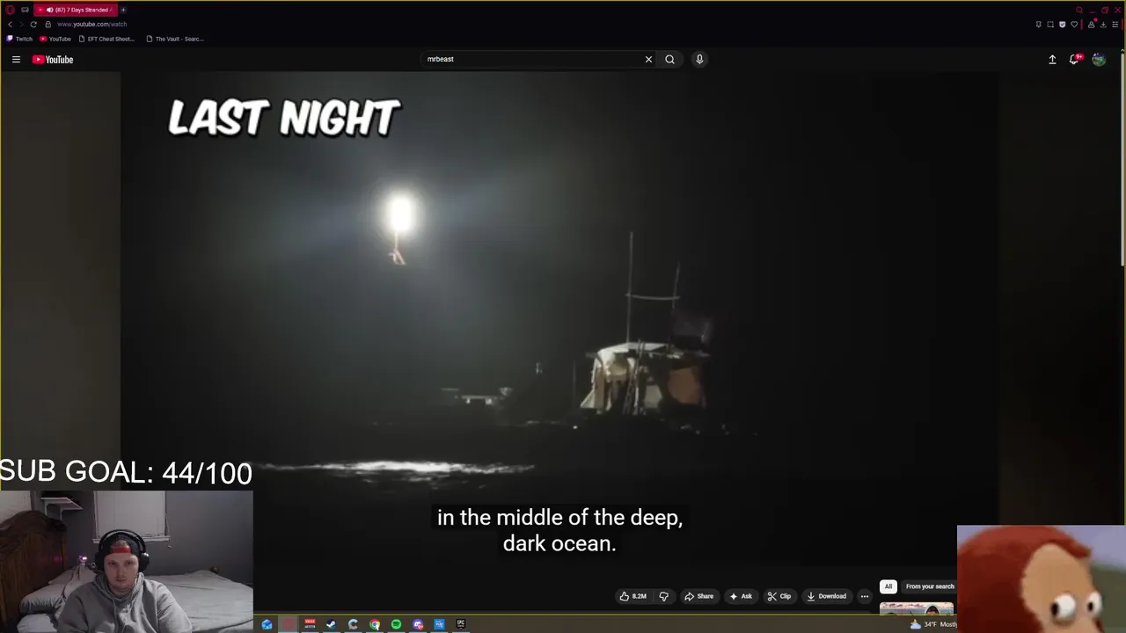View site security lock info
The image size is (1126, 633).
(x=48, y=24)
